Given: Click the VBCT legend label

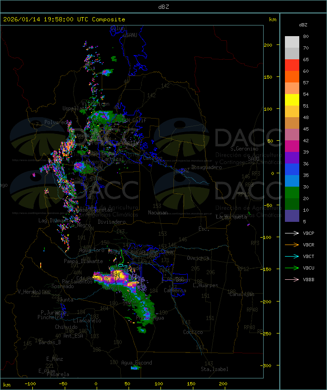Looking at the screenshot, I should tap(308, 257).
